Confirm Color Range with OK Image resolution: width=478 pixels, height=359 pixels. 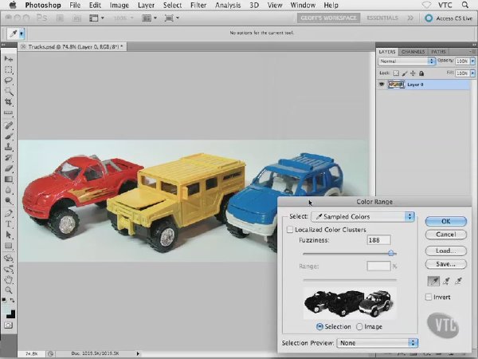[x=445, y=221]
